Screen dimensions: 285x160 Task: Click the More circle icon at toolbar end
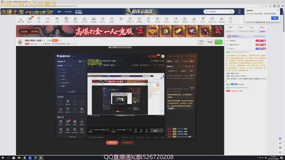pyautogui.click(x=230, y=19)
